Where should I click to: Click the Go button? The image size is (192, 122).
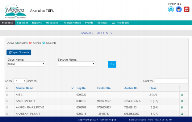[112, 64]
